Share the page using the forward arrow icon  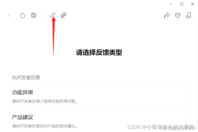167,15
